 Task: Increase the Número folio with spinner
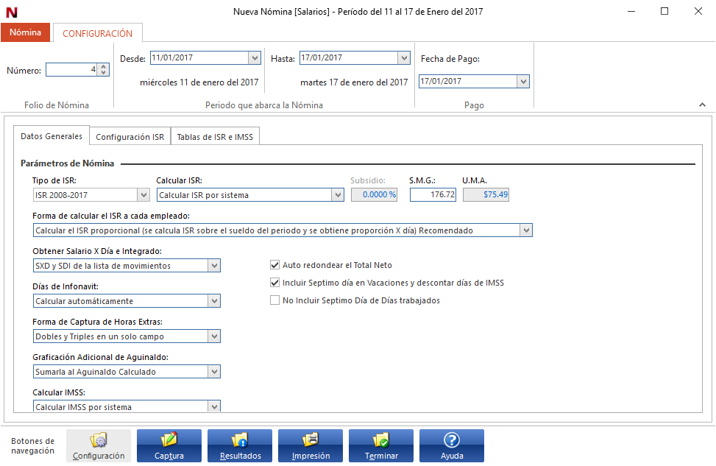[x=104, y=66]
